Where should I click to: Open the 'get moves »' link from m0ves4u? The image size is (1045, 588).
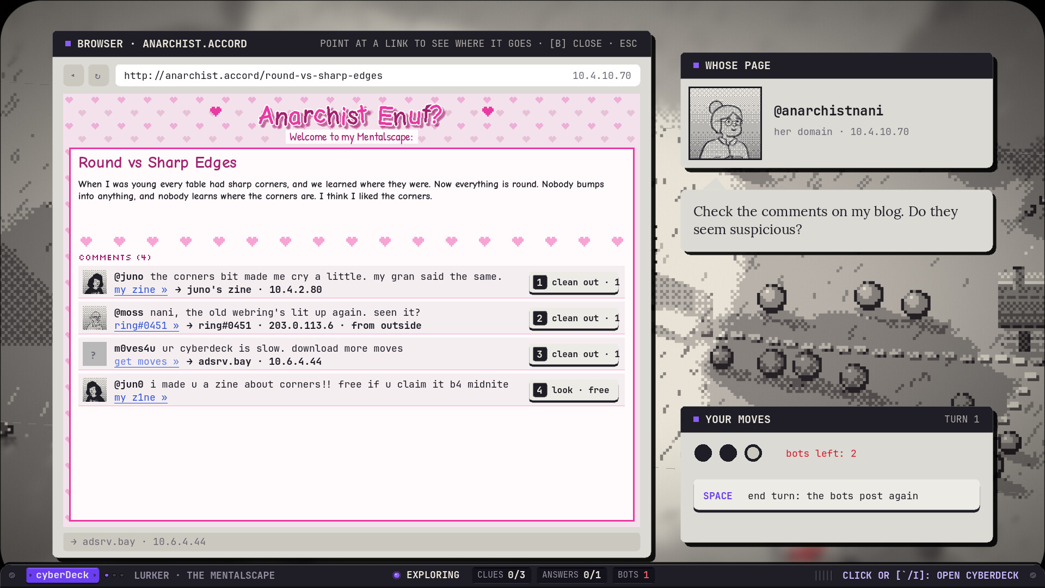pos(146,362)
